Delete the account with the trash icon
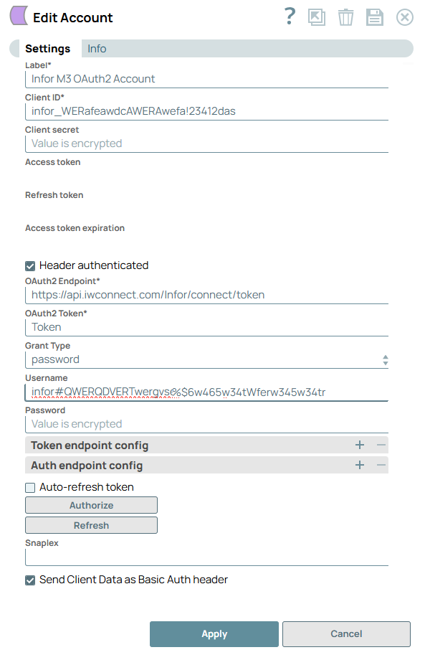425x660 pixels. click(x=345, y=16)
